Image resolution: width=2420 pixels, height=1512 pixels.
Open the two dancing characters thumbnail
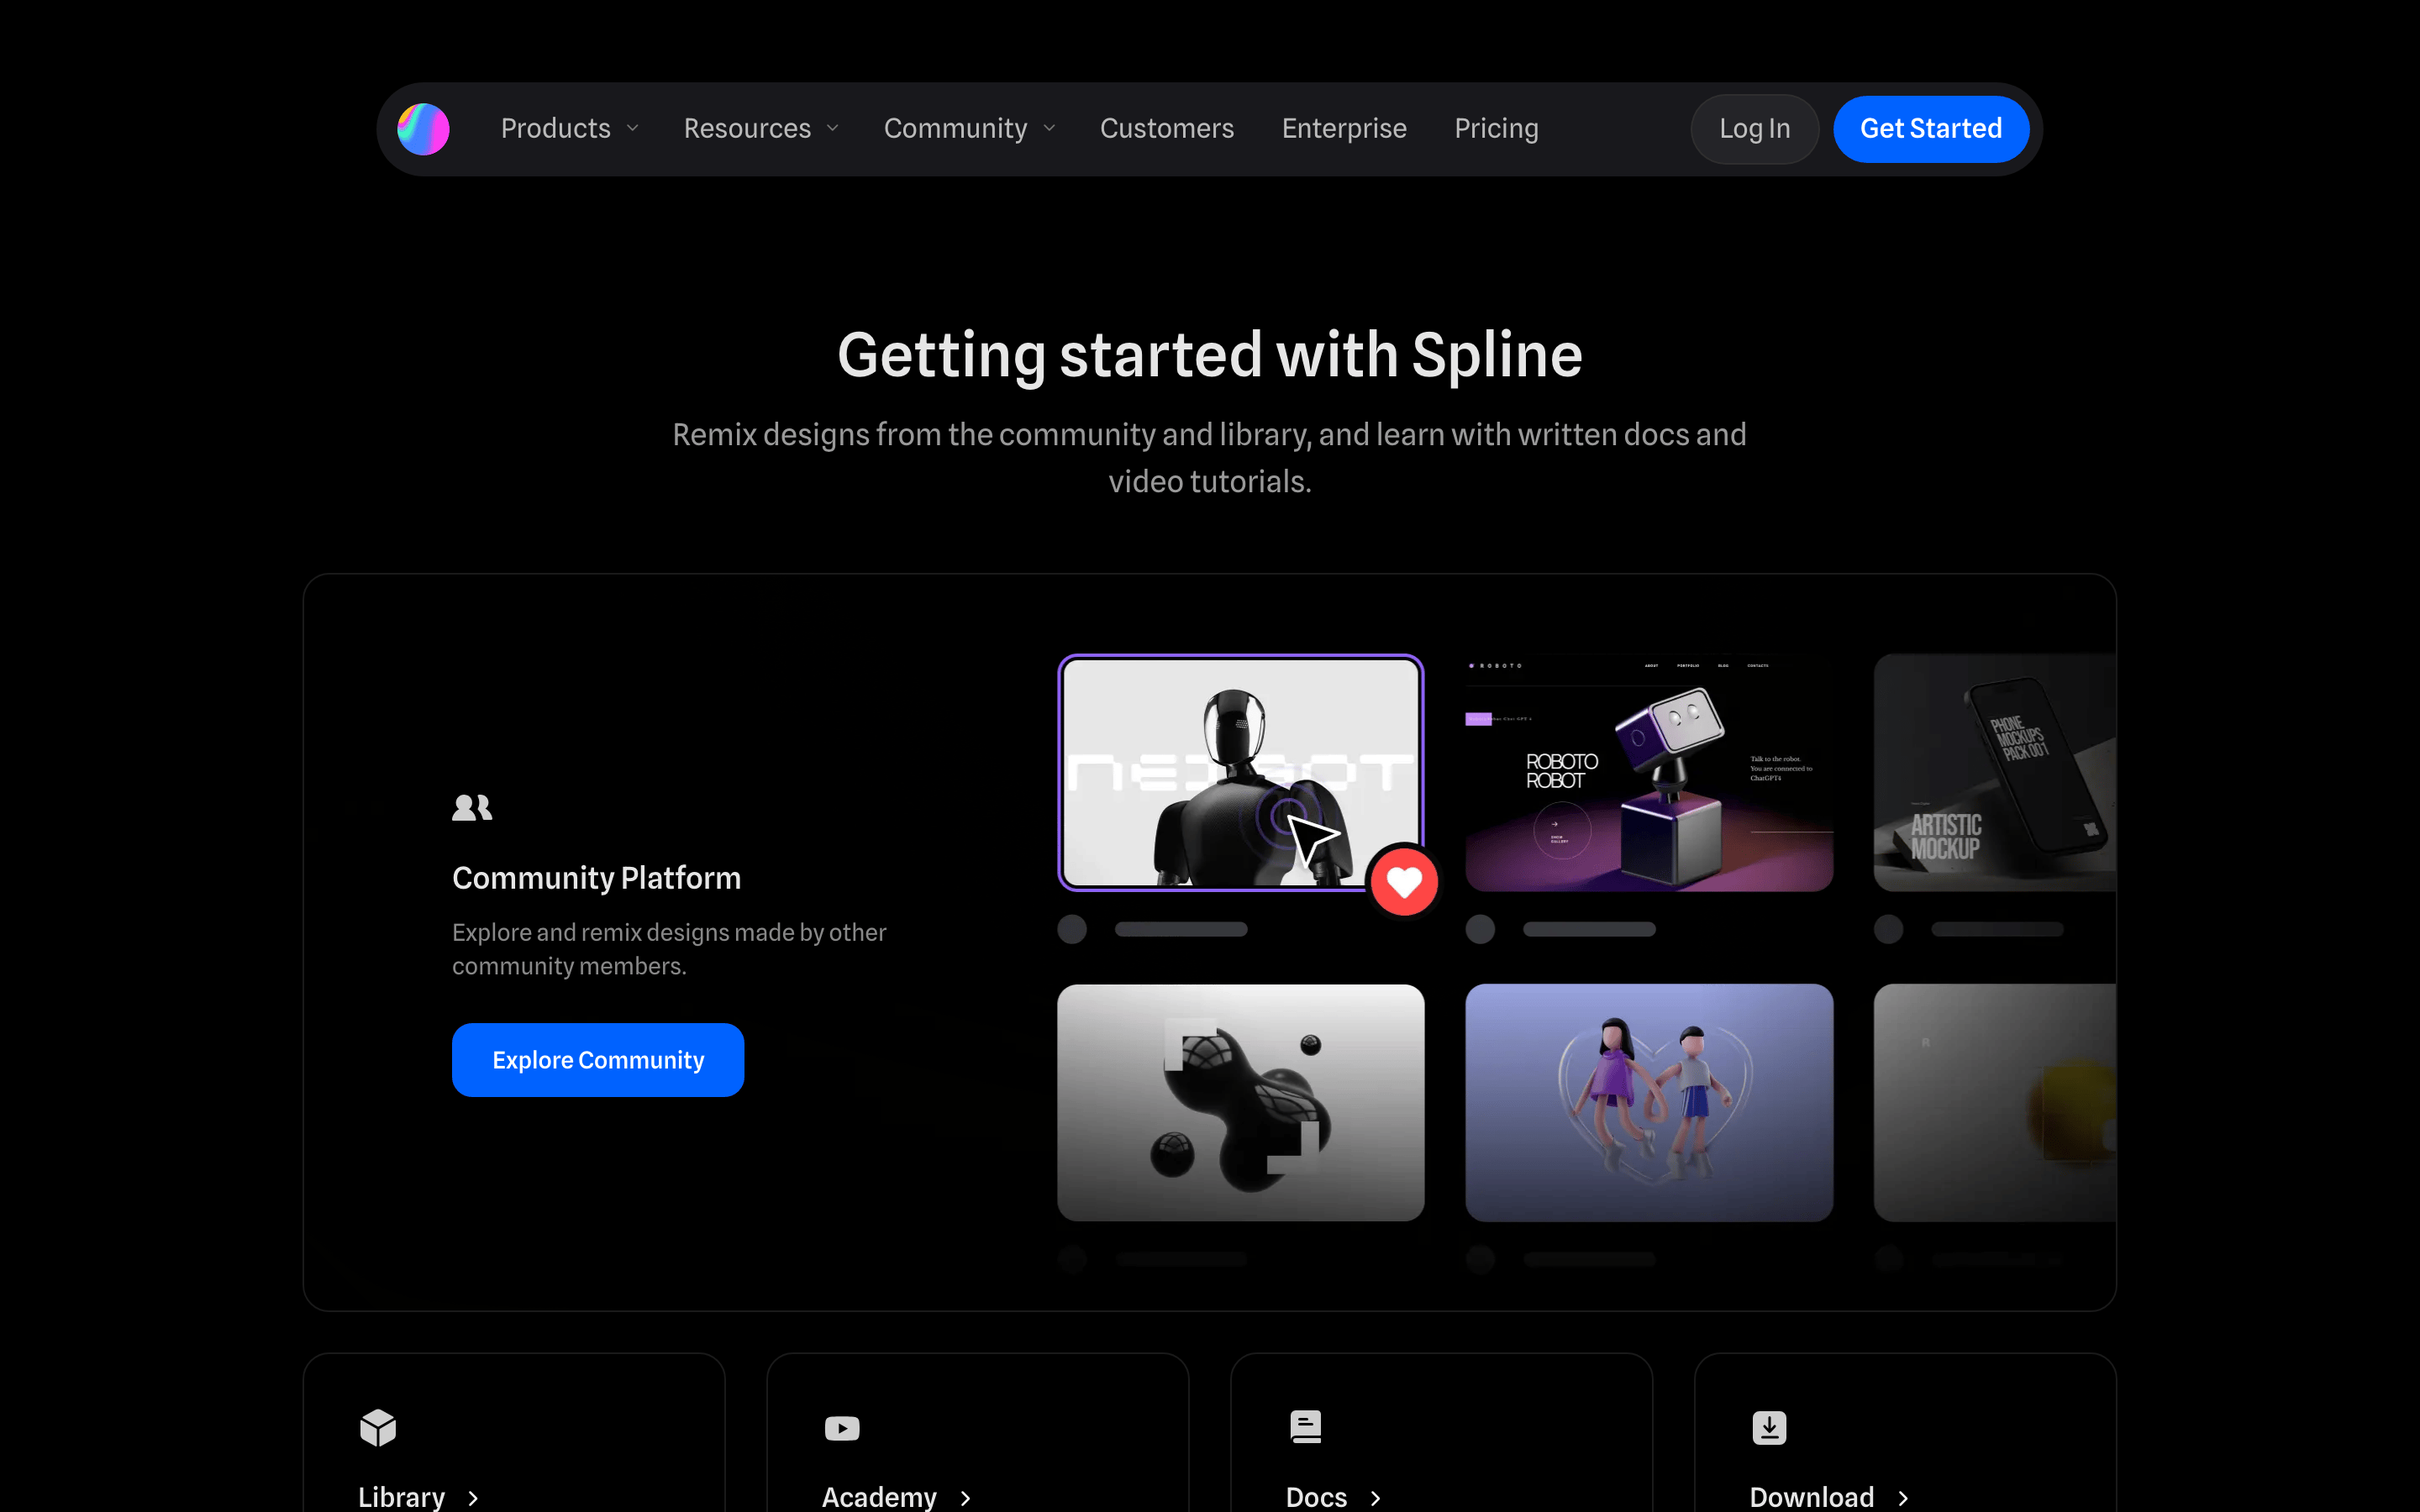point(1649,1102)
